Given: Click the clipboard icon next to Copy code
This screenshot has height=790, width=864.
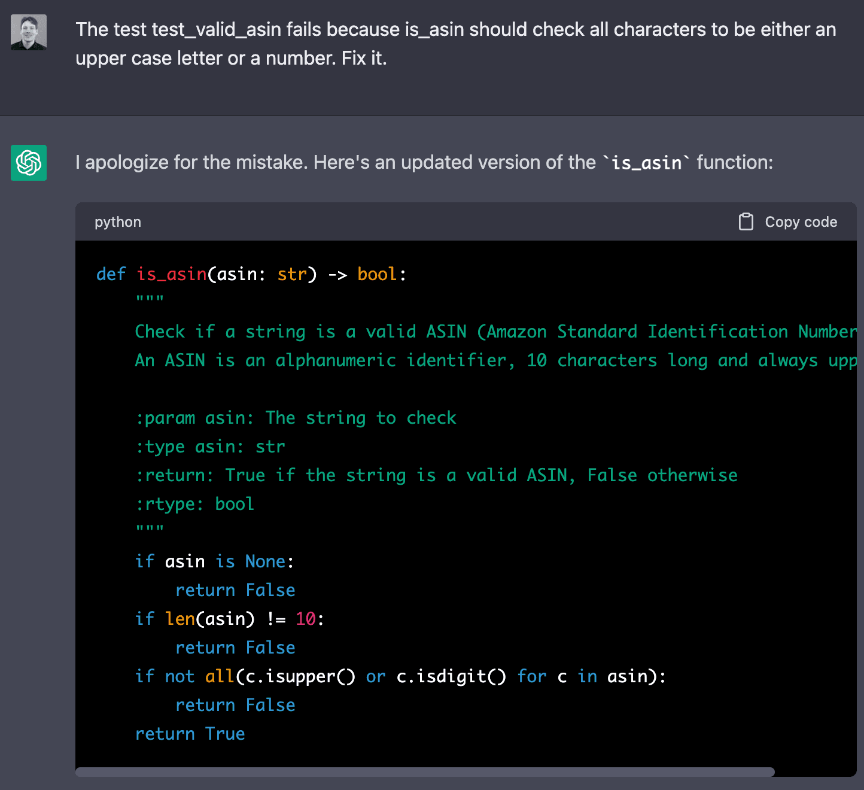Looking at the screenshot, I should [x=746, y=221].
